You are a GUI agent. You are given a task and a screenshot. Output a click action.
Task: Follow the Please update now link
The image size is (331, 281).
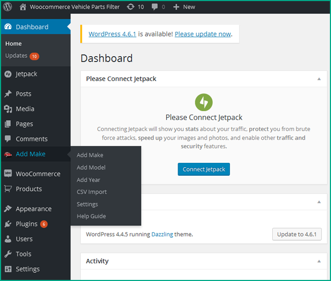point(203,34)
